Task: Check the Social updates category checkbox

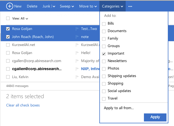Action: click(104, 91)
